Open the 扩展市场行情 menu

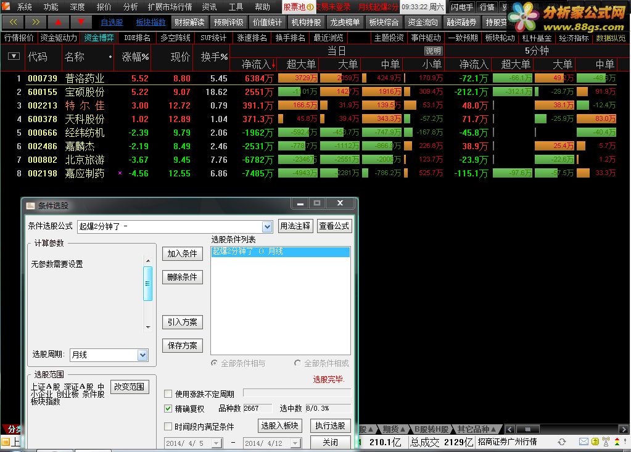[x=170, y=7]
